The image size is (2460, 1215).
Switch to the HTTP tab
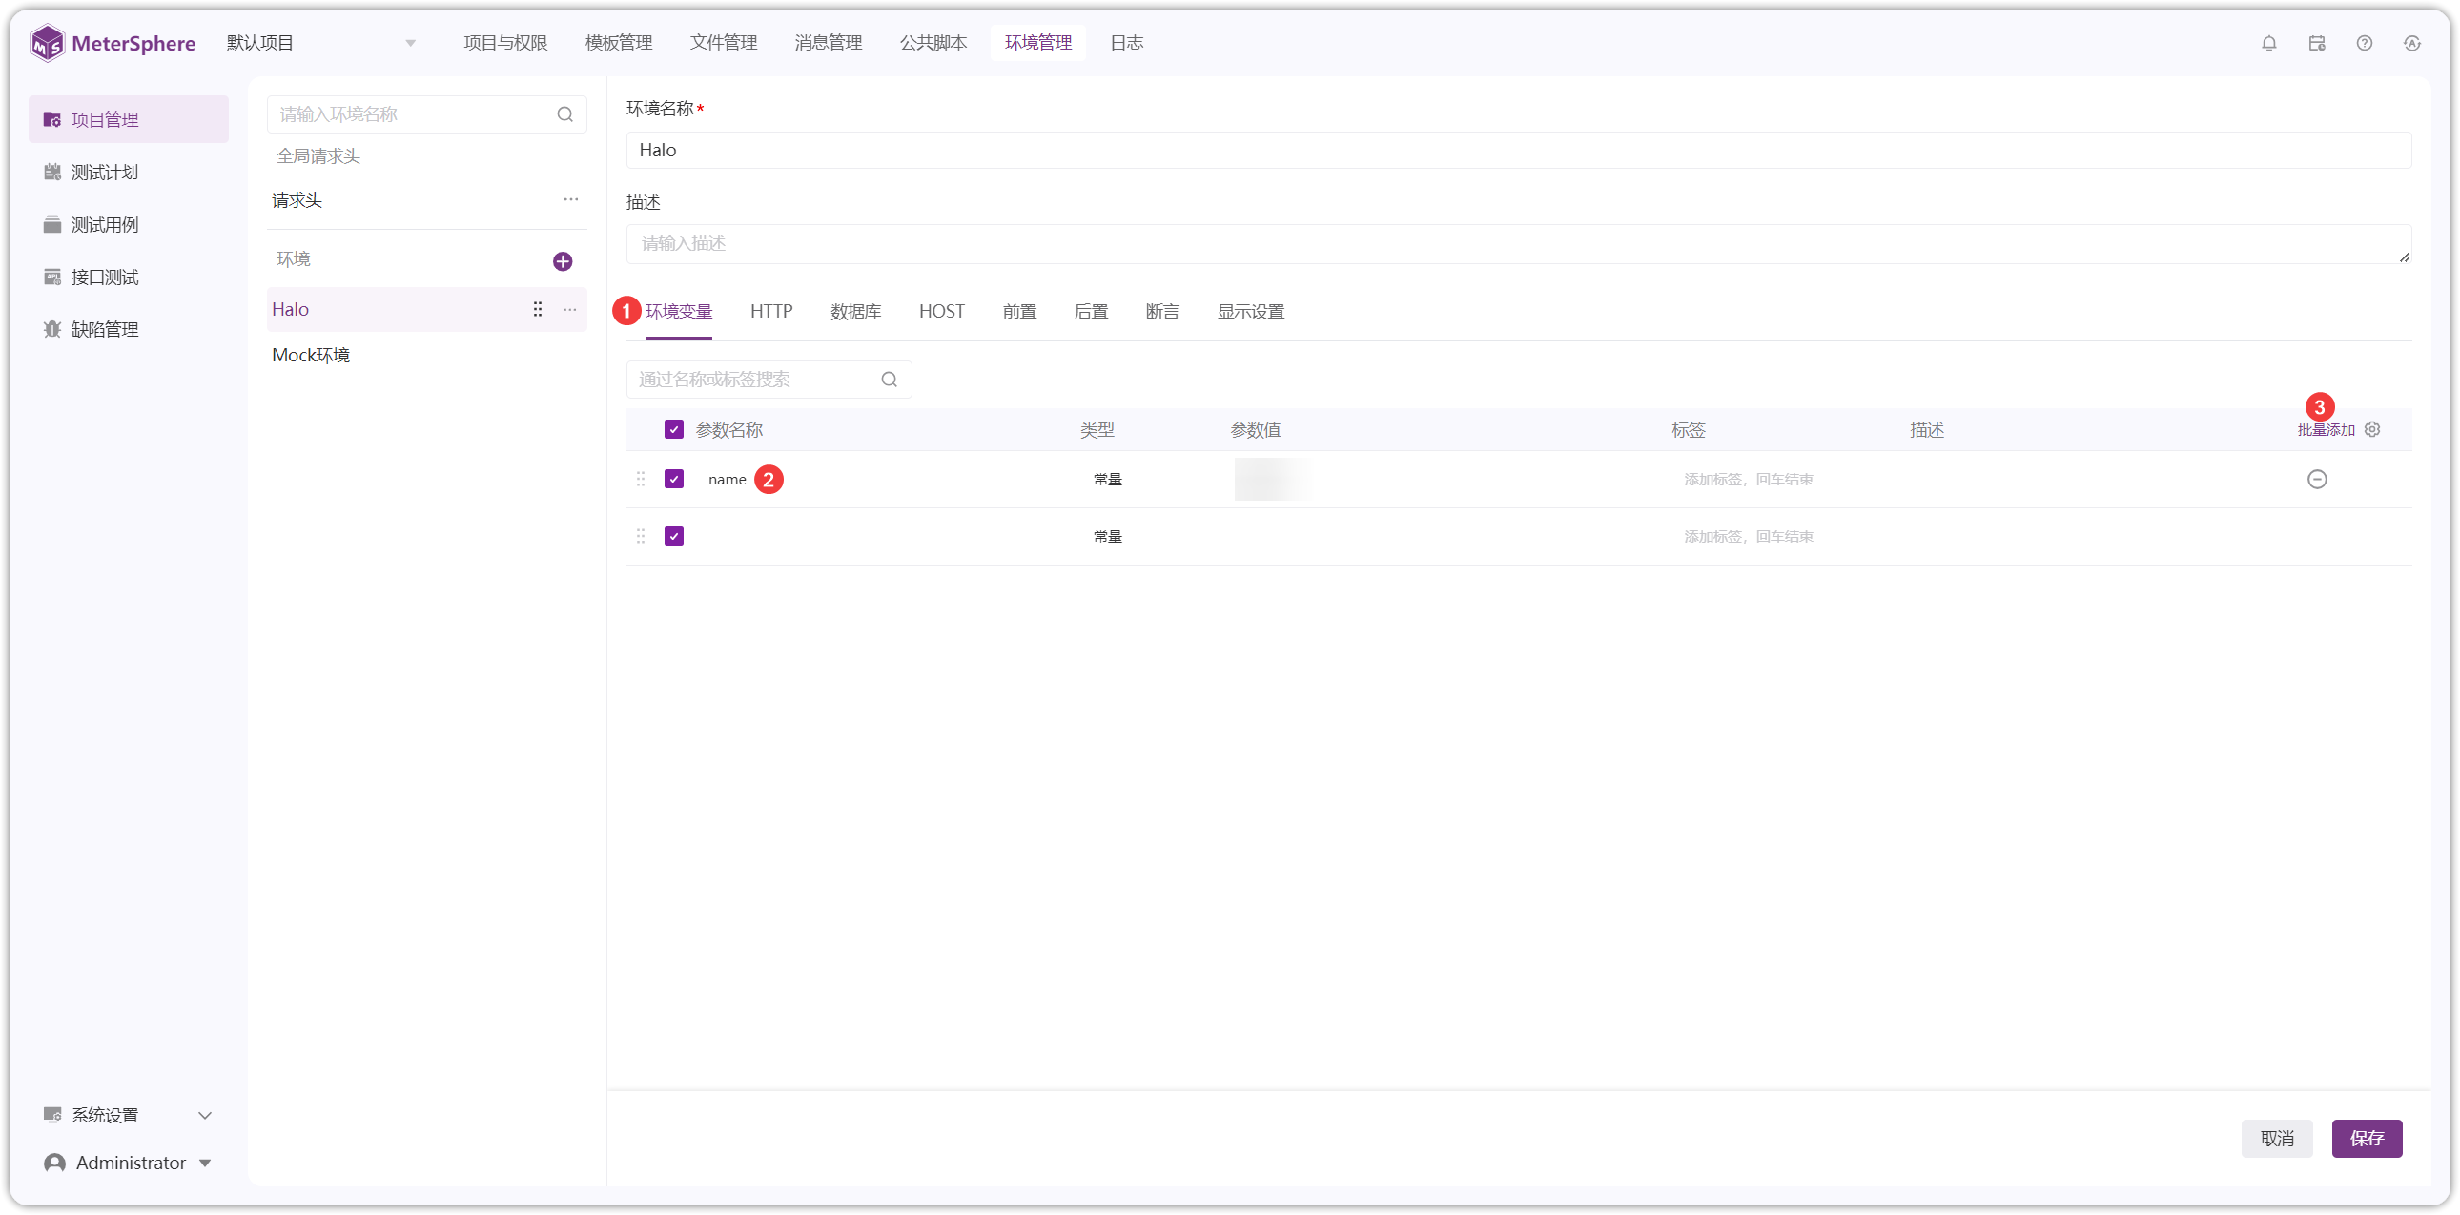770,312
